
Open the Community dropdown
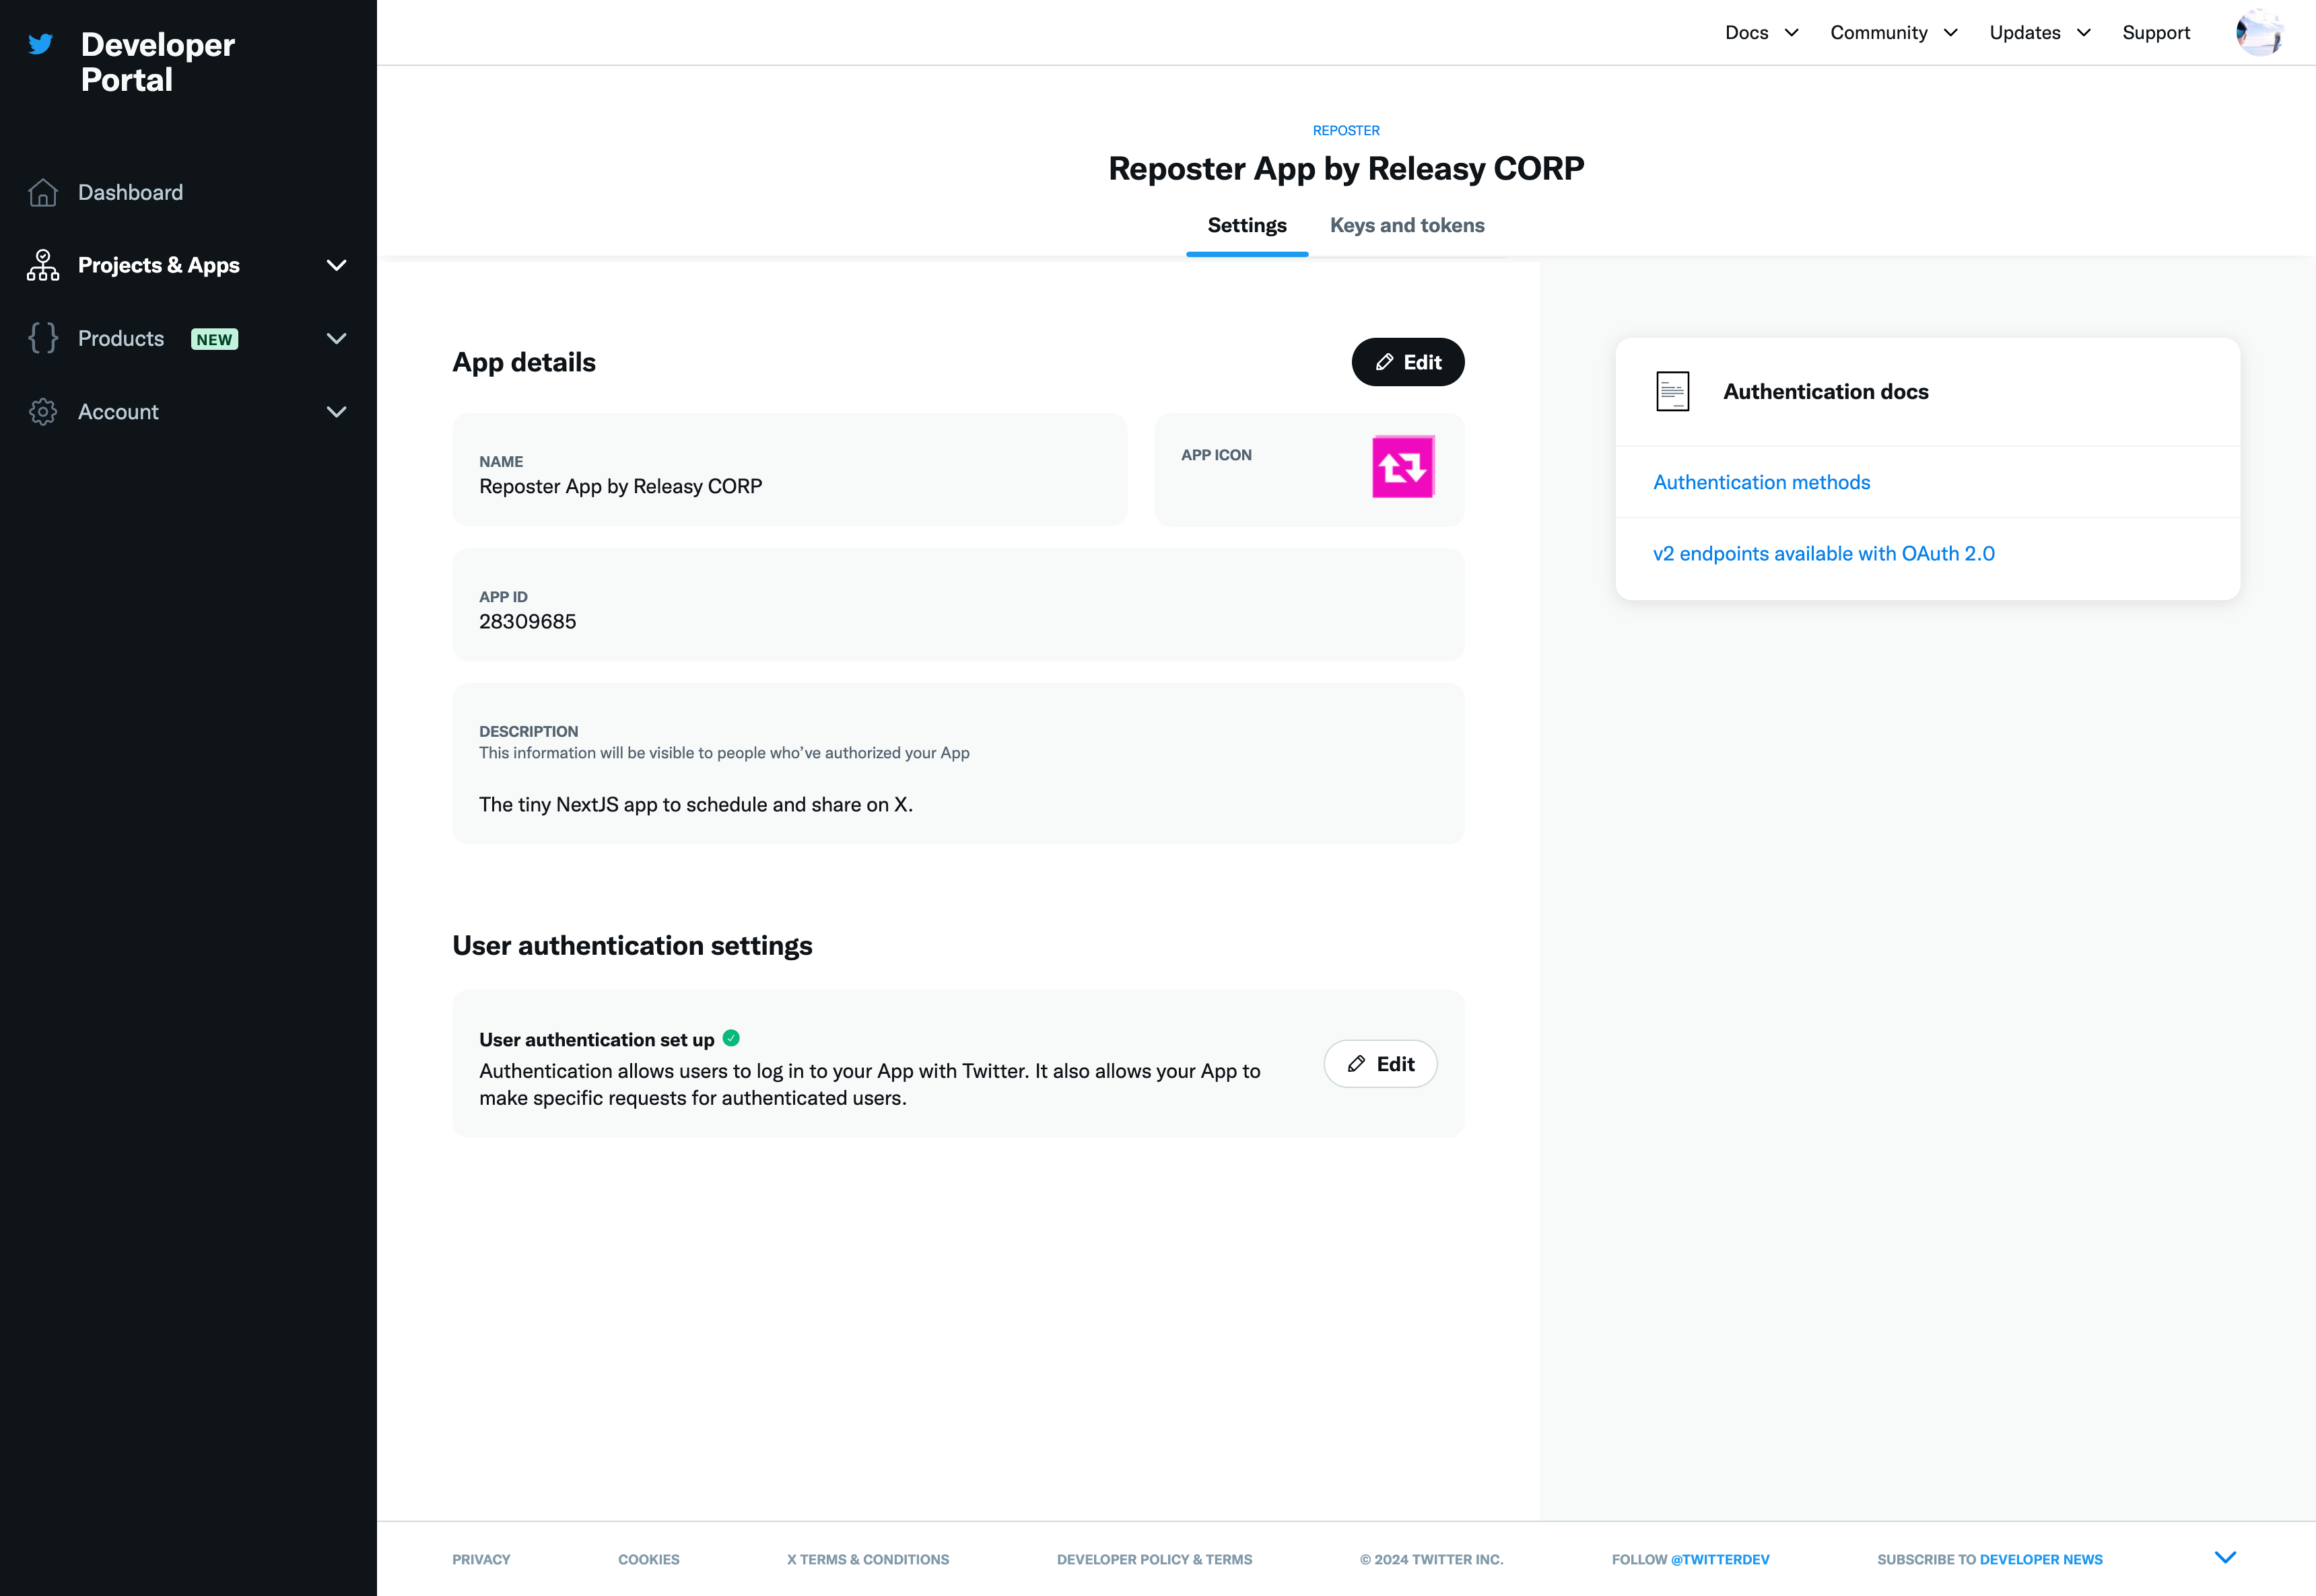pyautogui.click(x=1894, y=32)
